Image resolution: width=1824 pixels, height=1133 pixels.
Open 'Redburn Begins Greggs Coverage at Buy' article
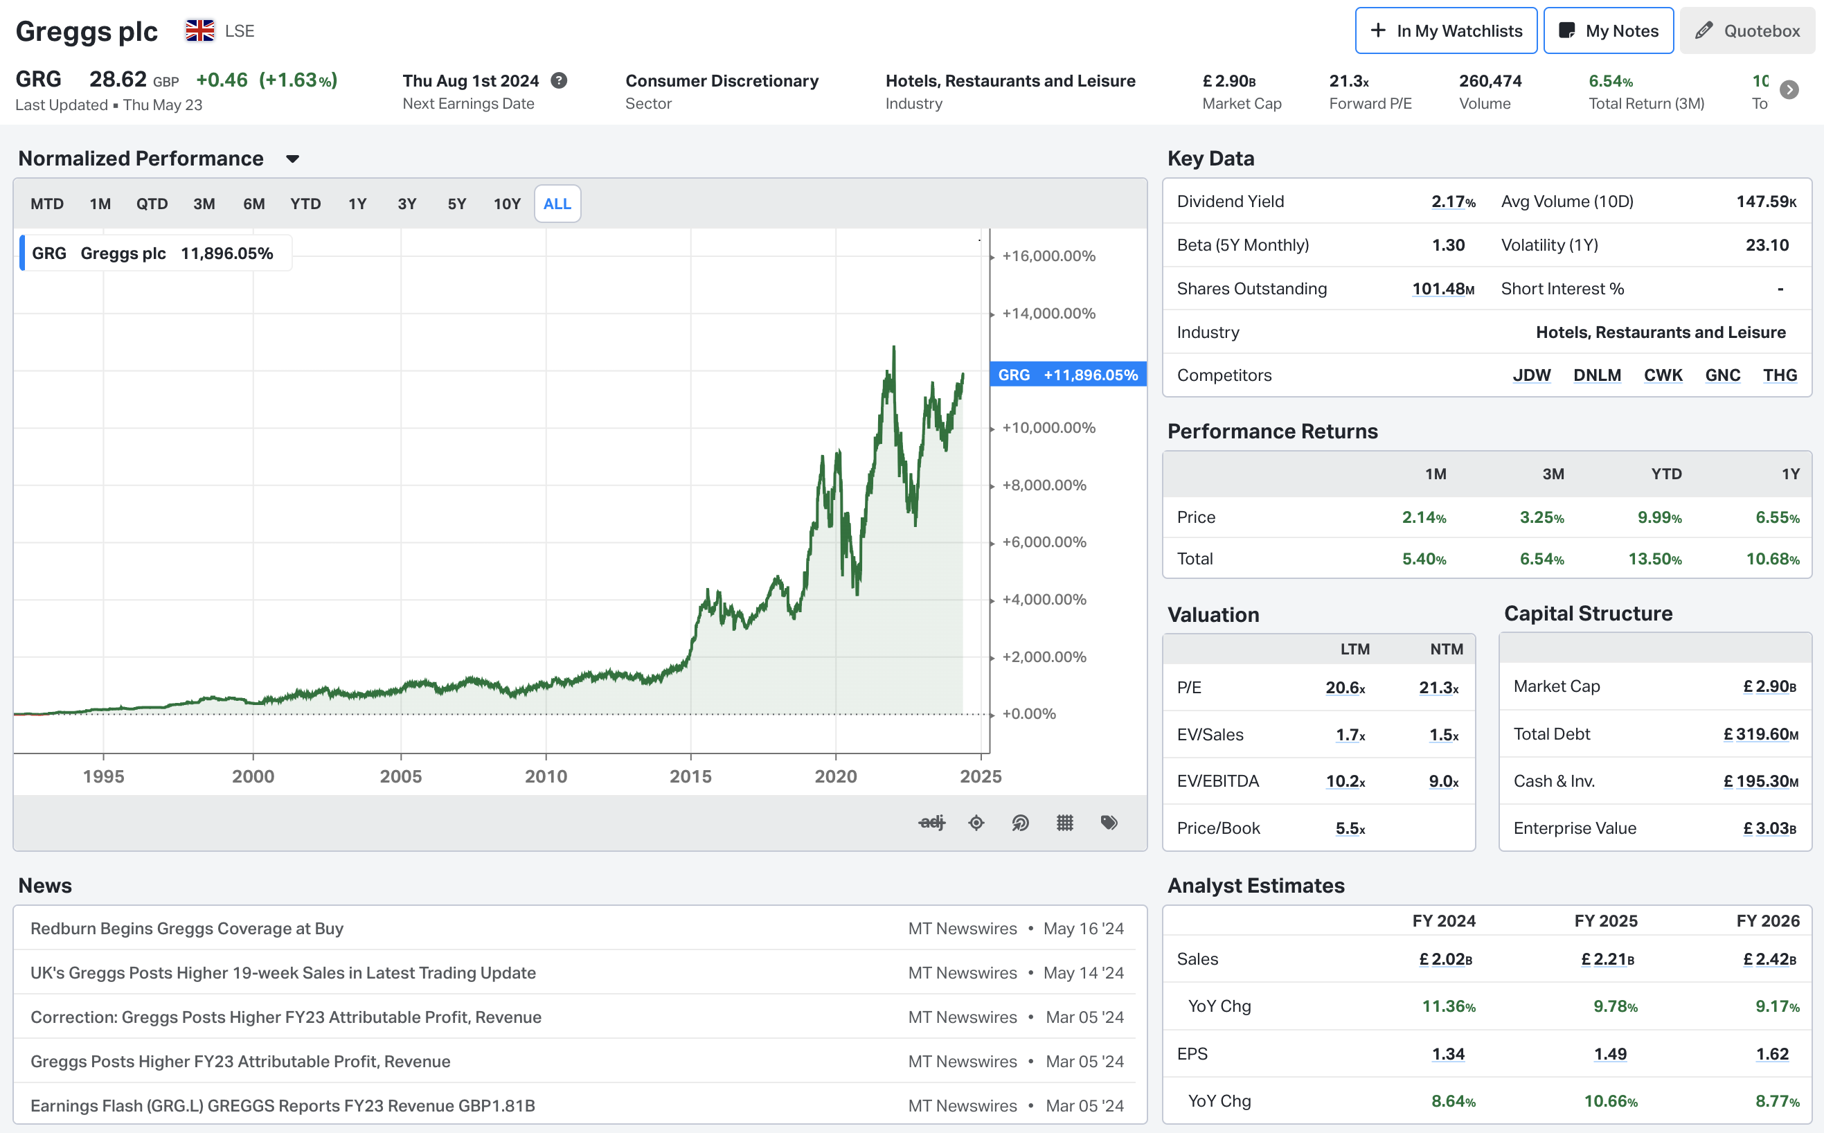tap(186, 929)
